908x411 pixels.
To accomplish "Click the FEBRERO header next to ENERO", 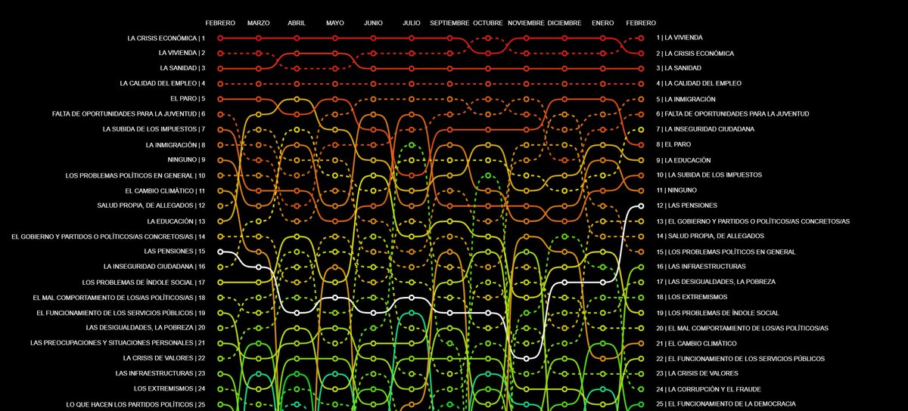I will [x=641, y=23].
